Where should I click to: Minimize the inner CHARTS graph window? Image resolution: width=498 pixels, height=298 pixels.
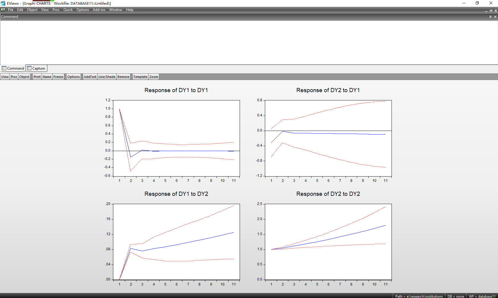click(x=486, y=11)
